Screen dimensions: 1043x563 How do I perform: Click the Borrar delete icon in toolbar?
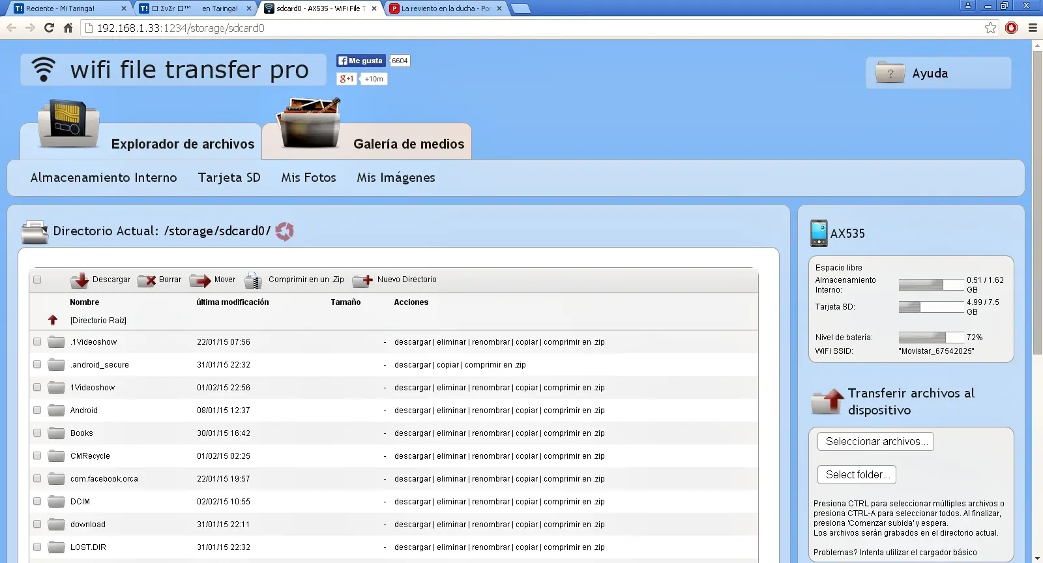(x=147, y=280)
